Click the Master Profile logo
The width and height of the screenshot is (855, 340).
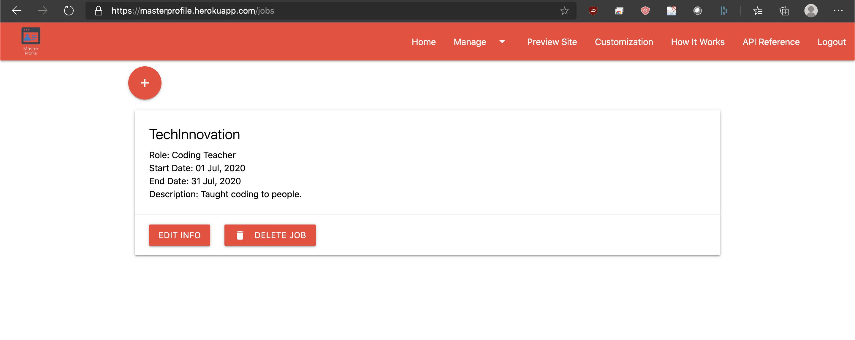tap(31, 41)
